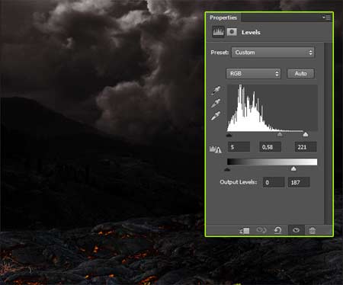Click the input shadow slider handle
Viewport: 343px width, 285px height.
click(229, 135)
